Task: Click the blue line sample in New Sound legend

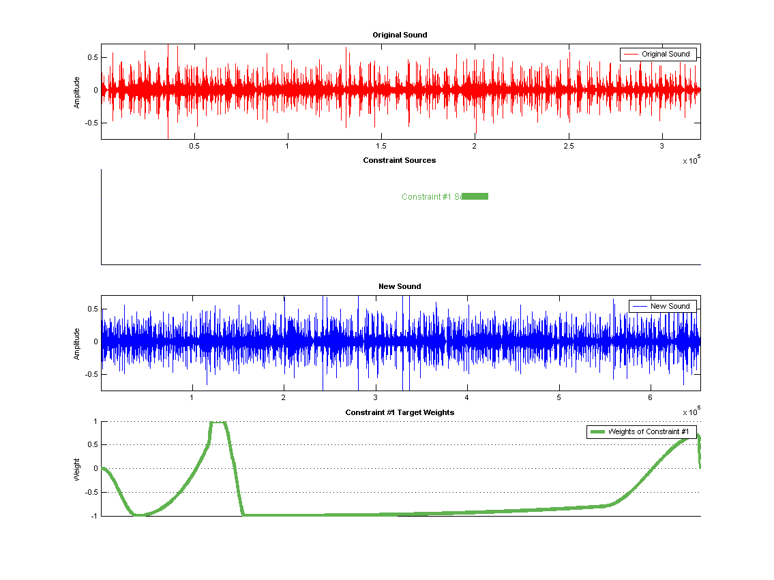Action: coord(640,306)
